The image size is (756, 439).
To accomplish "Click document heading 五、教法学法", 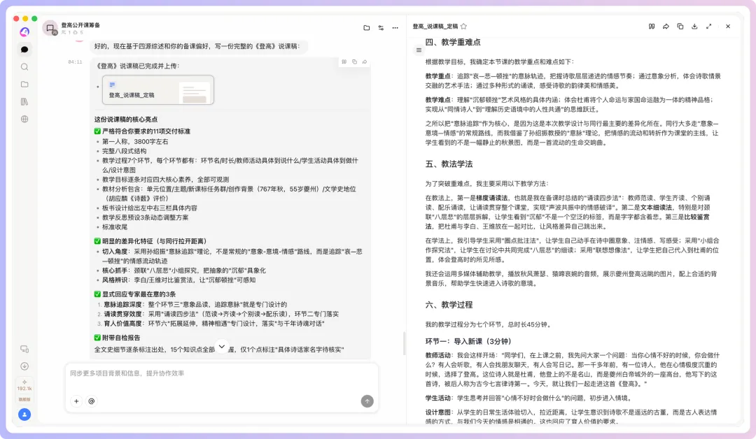I will 449,164.
